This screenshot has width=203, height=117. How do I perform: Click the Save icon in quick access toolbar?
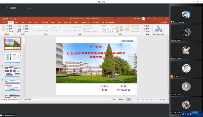pyautogui.click(x=4, y=19)
